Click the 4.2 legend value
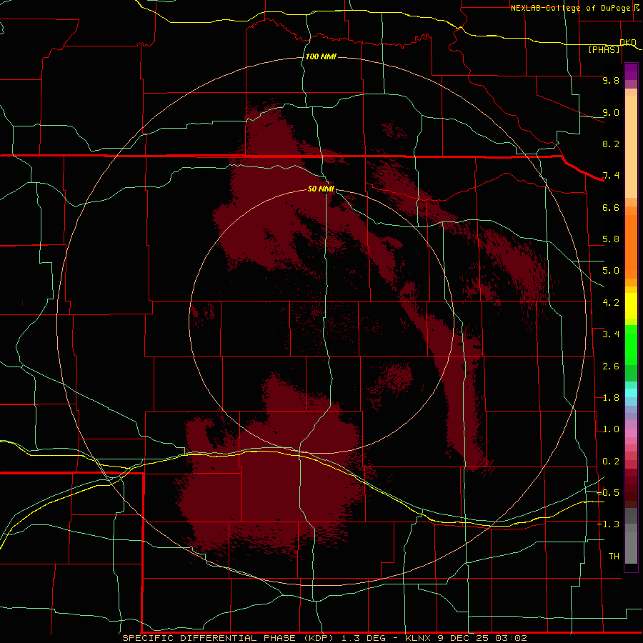Image resolution: width=643 pixels, height=643 pixels. click(x=611, y=303)
